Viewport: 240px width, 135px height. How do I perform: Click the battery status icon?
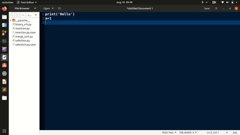(232, 2)
